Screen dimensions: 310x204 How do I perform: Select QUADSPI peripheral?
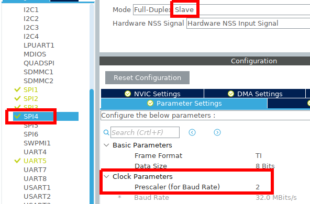(39, 63)
